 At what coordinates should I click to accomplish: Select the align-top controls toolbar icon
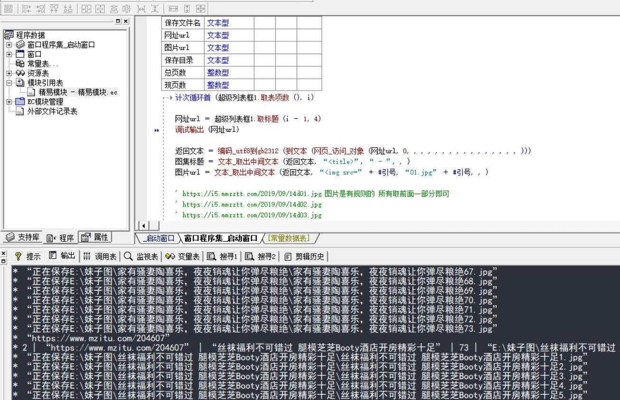(54, 8)
